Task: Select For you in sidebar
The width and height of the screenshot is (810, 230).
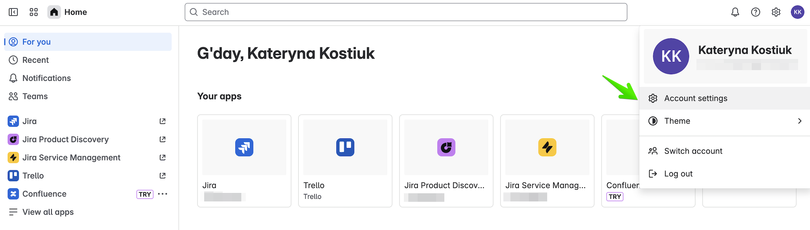Action: tap(88, 42)
